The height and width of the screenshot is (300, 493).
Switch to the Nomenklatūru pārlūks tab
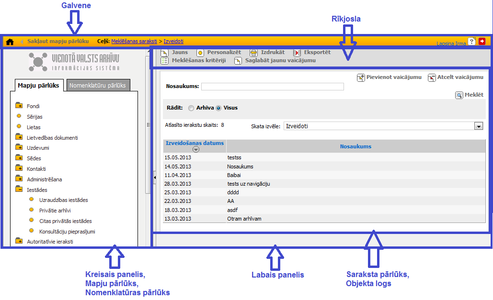point(97,86)
